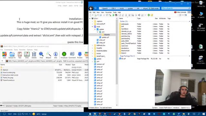This screenshot has width=206, height=116.
Task: Click OpenIV back arrow button
Action: click(91, 8)
